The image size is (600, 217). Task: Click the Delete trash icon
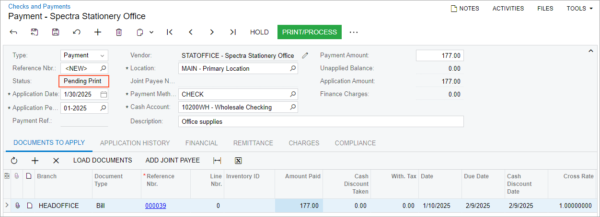pyautogui.click(x=119, y=32)
